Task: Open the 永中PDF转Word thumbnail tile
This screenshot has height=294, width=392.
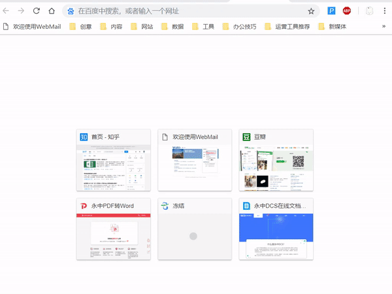Action: (114, 229)
